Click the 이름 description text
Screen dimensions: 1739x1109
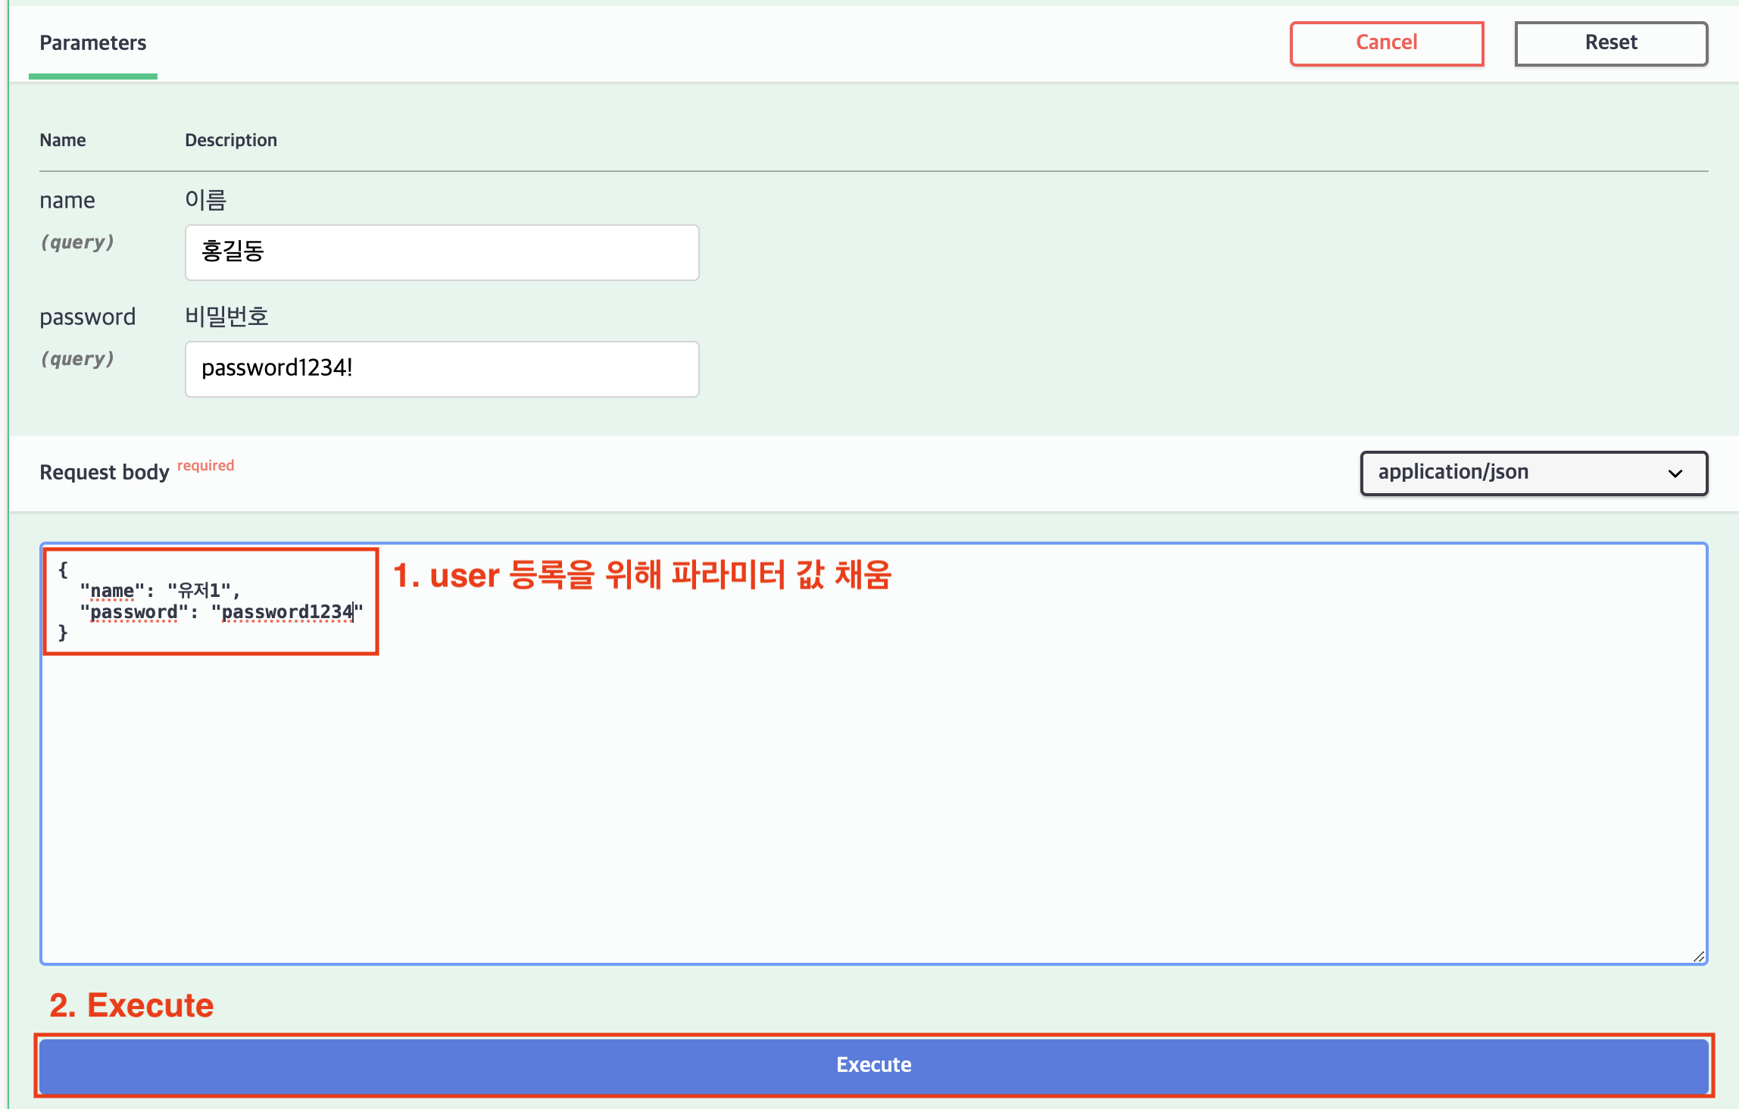(x=205, y=200)
